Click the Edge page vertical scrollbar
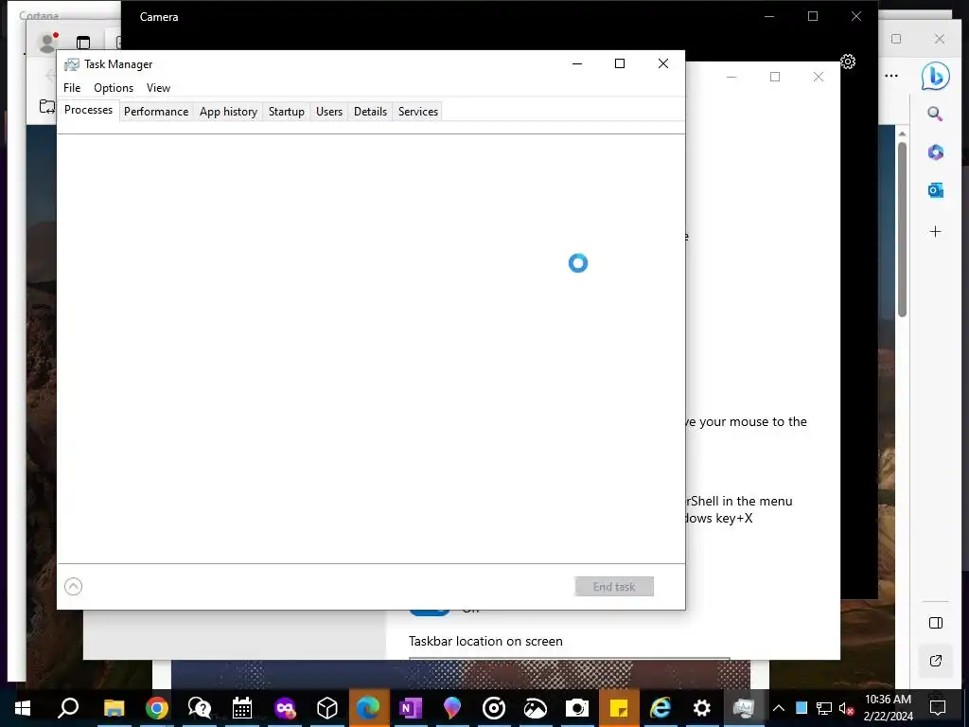 tap(902, 230)
